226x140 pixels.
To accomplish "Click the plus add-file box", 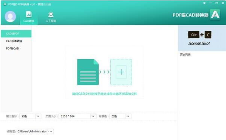I will coord(121,72).
